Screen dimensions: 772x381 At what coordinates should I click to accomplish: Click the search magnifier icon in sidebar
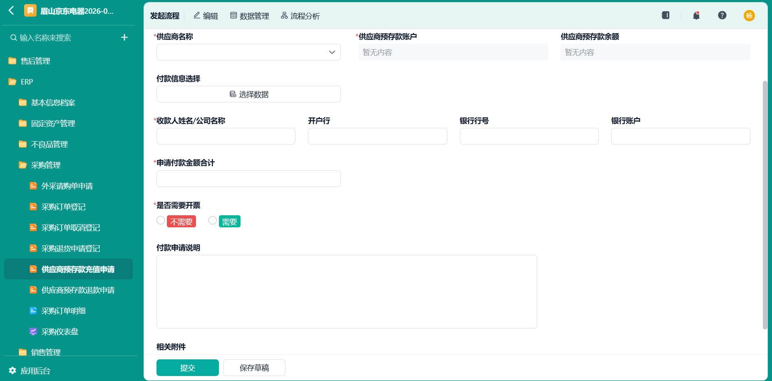click(x=14, y=37)
